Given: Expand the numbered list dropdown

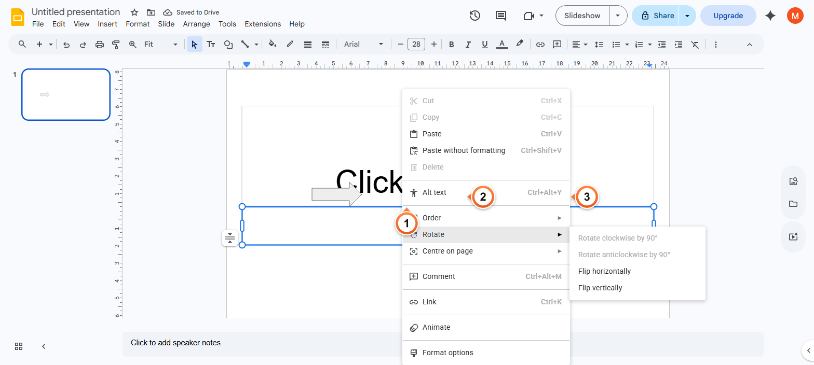Looking at the screenshot, I should 650,45.
